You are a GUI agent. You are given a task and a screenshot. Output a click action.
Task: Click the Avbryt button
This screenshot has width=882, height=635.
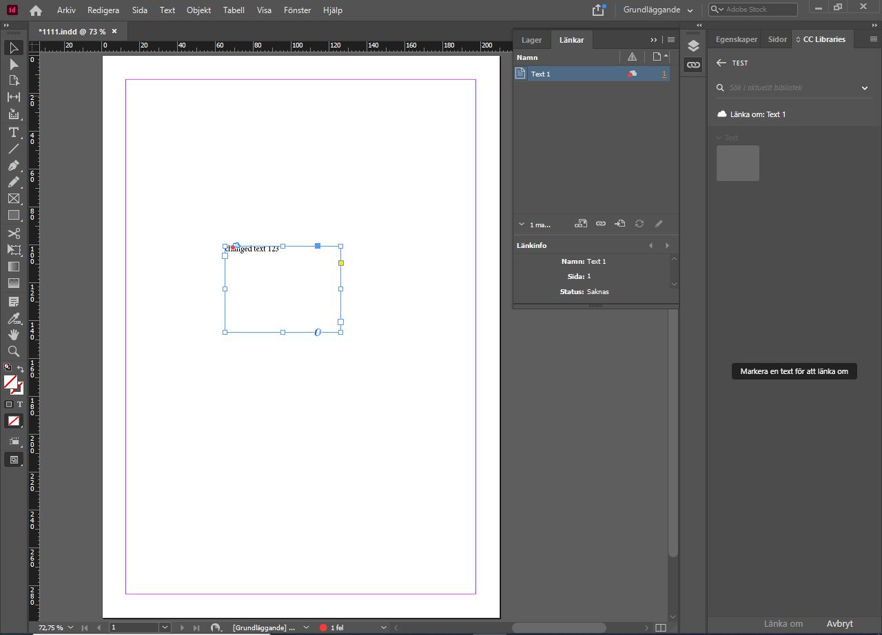(x=839, y=623)
